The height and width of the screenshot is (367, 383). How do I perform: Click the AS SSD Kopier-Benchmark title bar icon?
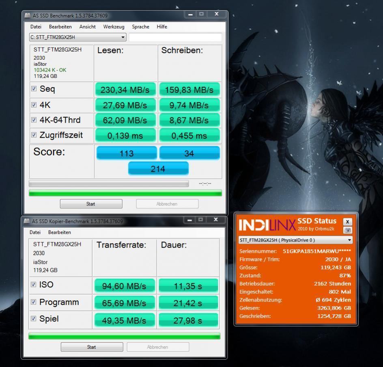[27, 221]
